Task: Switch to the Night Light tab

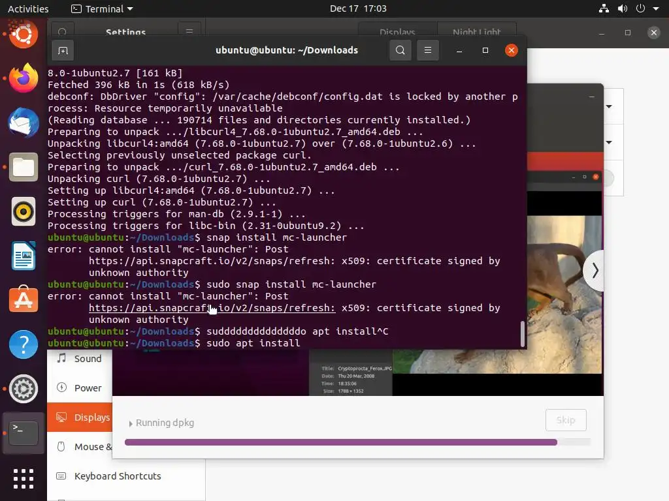Action: click(476, 31)
